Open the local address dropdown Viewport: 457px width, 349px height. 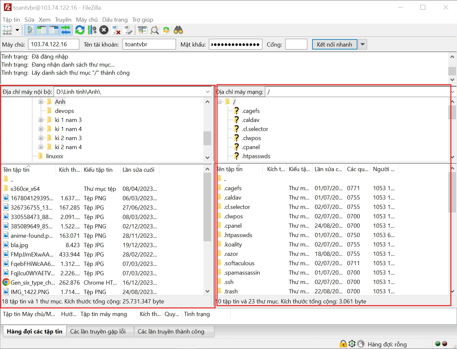pyautogui.click(x=208, y=92)
